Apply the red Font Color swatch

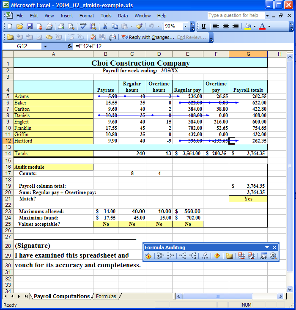coord(262,26)
